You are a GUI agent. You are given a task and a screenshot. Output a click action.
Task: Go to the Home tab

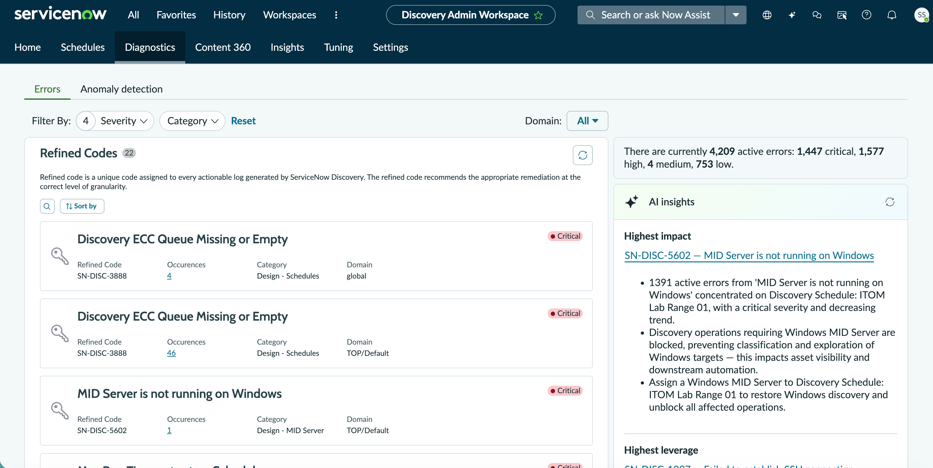coord(27,47)
